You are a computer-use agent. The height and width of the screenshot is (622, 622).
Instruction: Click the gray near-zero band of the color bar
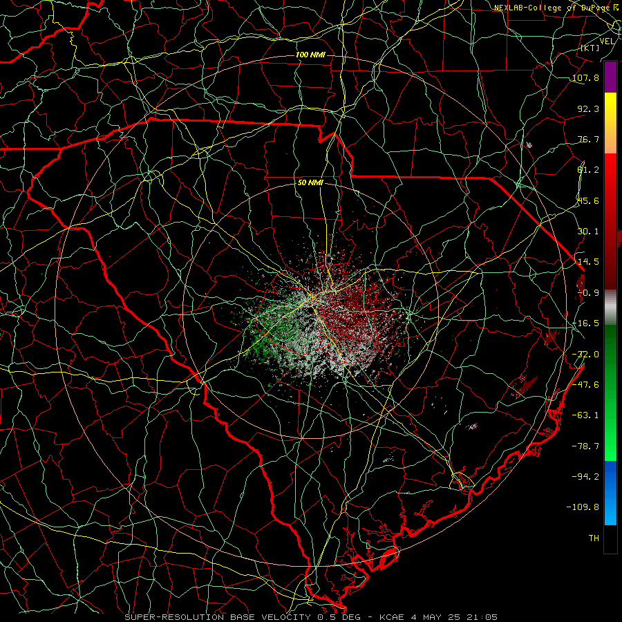(x=610, y=308)
